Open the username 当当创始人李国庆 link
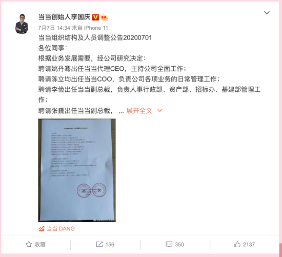 65,17
